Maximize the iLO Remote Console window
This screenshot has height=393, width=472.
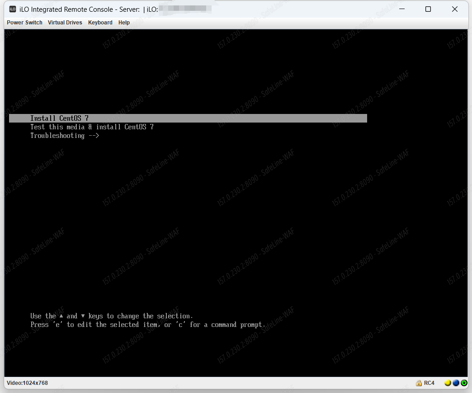tap(428, 9)
